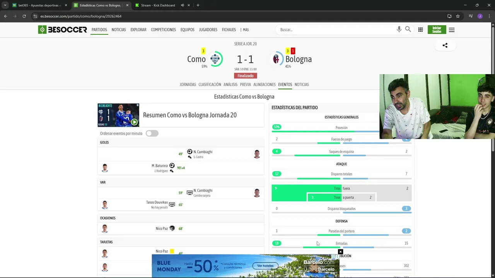495x278 pixels.
Task: Click M. Baturina's player photo
Action: coord(105,168)
